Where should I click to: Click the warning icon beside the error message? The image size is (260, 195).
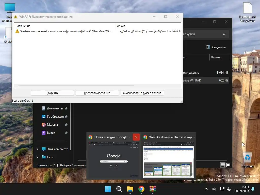tap(17, 31)
